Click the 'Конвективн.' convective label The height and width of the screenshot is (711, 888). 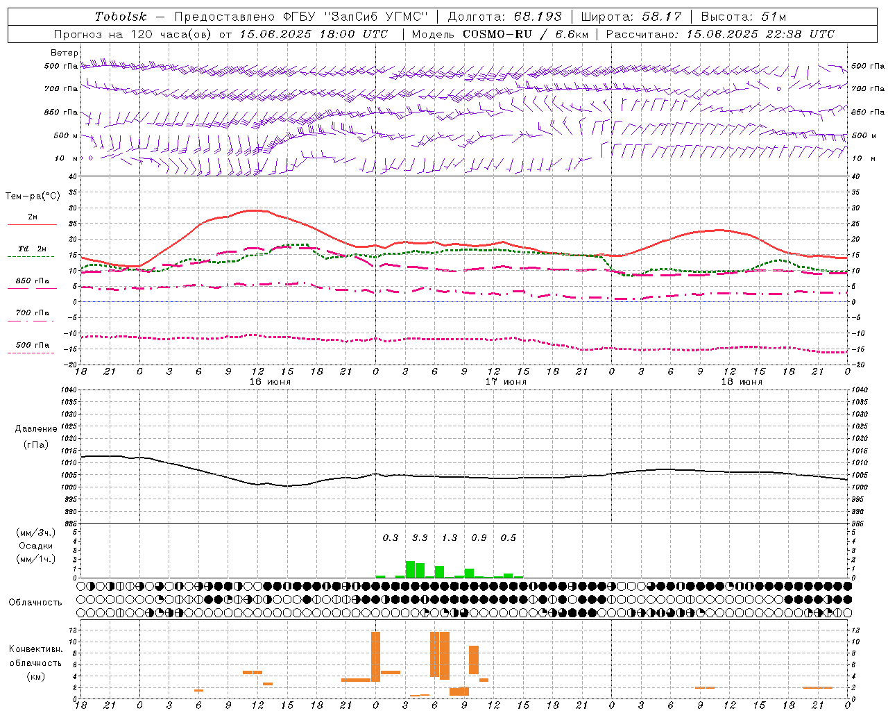pyautogui.click(x=36, y=649)
